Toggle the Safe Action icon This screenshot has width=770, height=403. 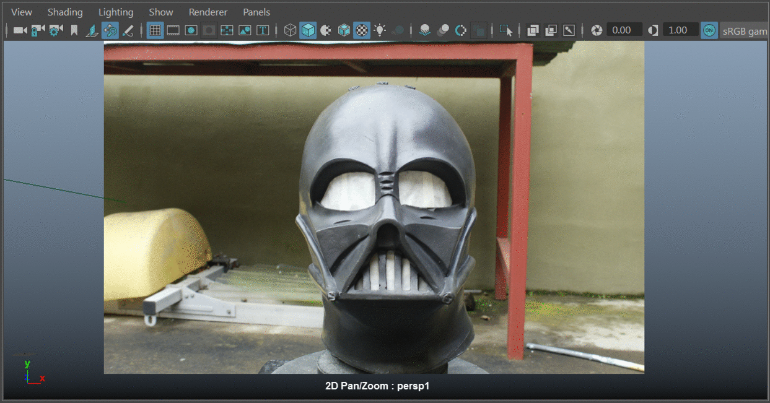point(245,30)
